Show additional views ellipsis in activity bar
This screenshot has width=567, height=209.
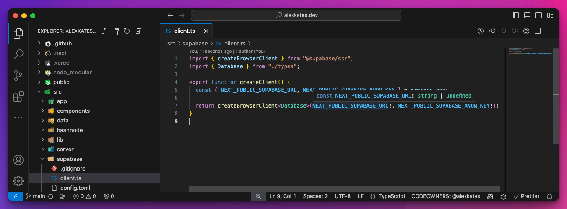(18, 118)
